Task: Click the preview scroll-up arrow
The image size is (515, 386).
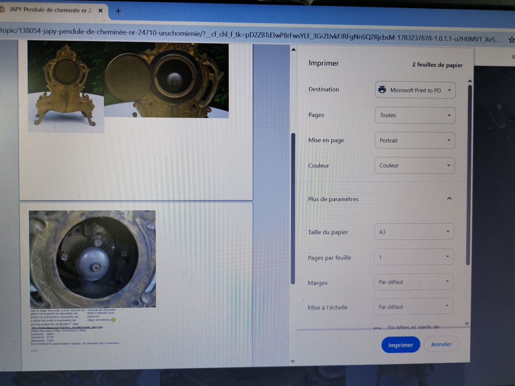Action: 294,49
